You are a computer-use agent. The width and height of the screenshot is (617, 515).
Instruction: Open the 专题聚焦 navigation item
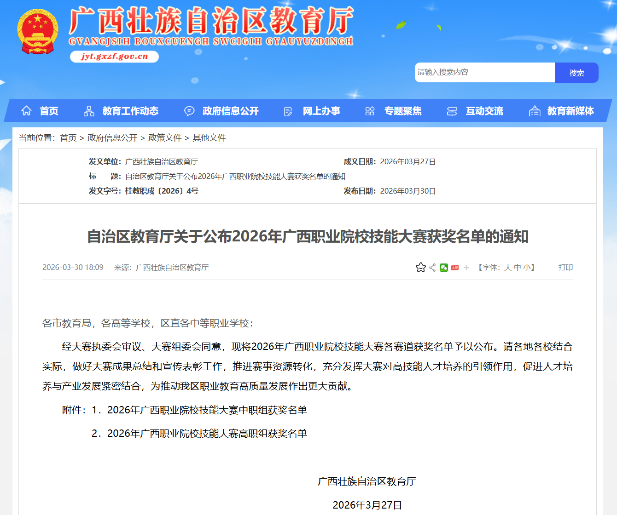pos(403,111)
